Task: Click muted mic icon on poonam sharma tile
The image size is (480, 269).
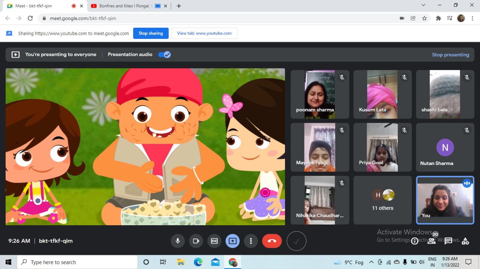Action: (342, 77)
